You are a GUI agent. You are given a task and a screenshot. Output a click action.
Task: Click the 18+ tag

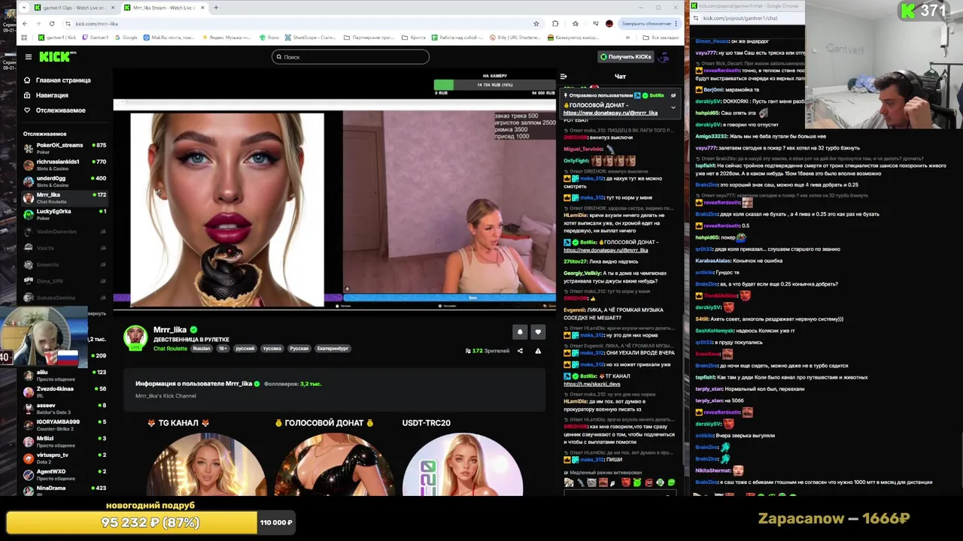223,349
